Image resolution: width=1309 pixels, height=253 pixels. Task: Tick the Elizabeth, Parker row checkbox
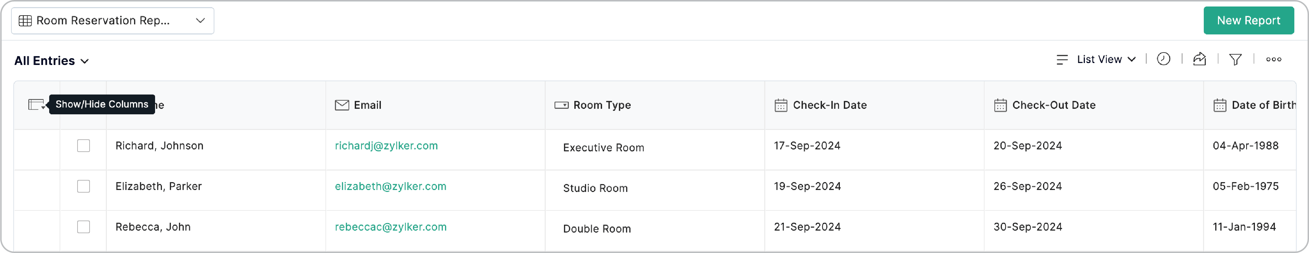pyautogui.click(x=83, y=186)
